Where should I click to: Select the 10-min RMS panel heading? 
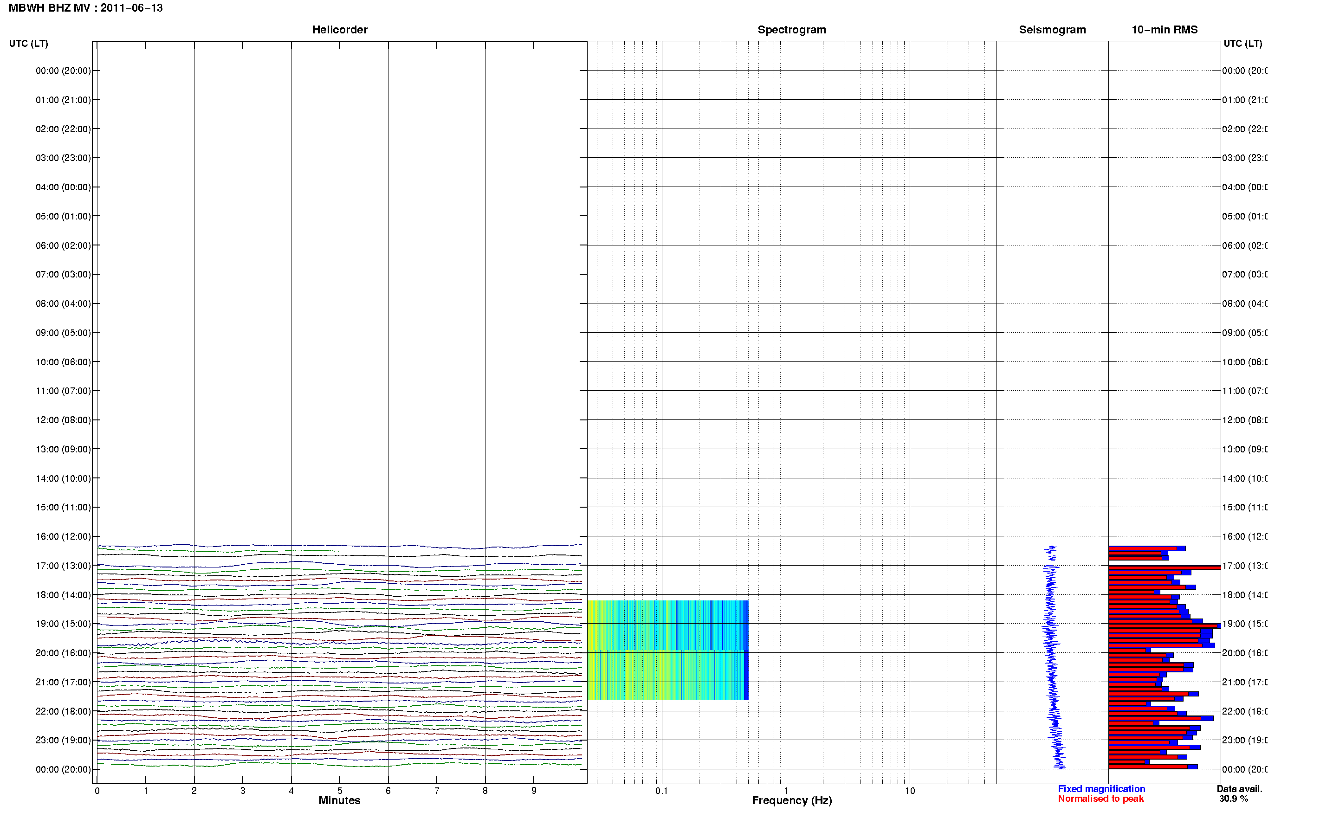[1165, 30]
